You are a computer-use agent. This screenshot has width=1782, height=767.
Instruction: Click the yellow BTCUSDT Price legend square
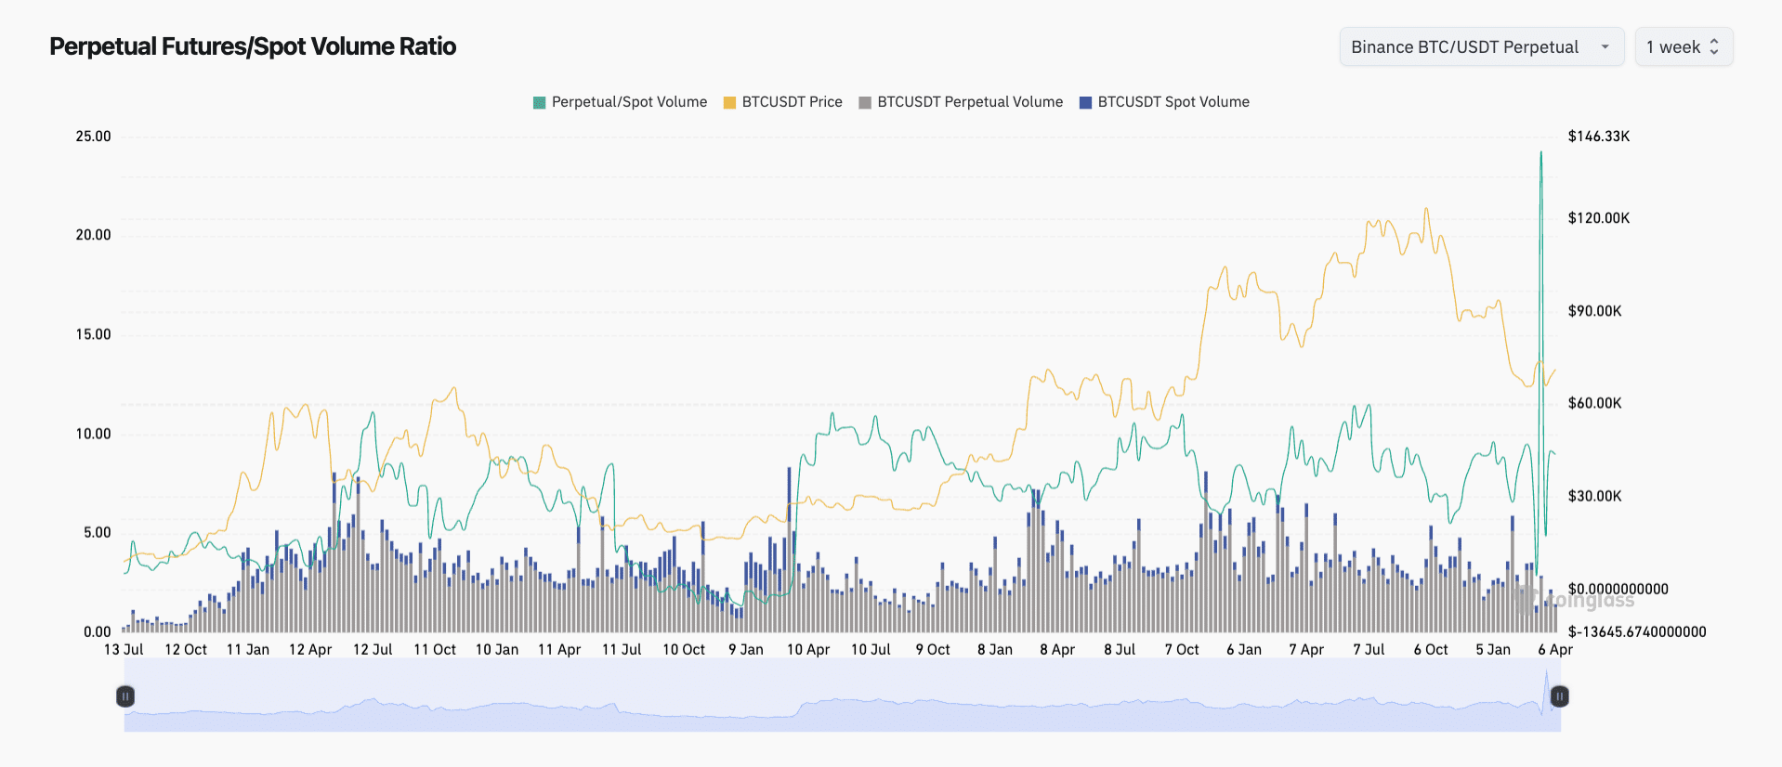coord(730,102)
